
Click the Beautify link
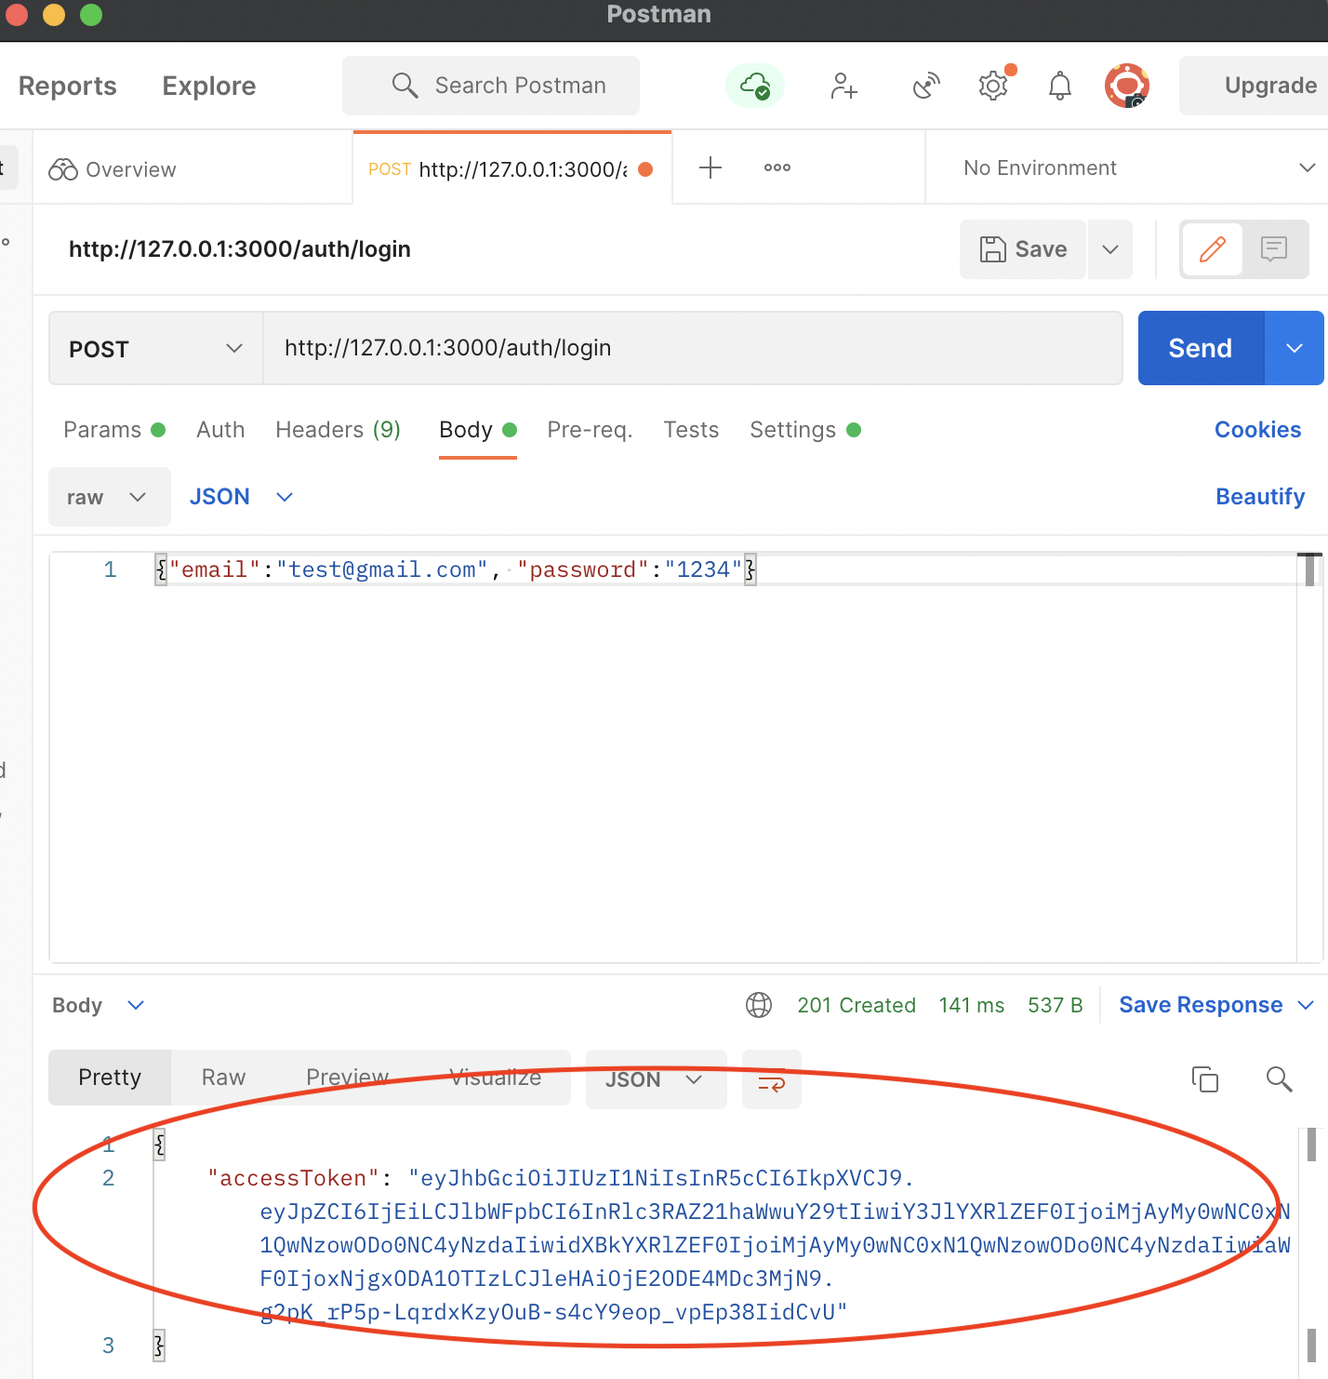pos(1260,497)
